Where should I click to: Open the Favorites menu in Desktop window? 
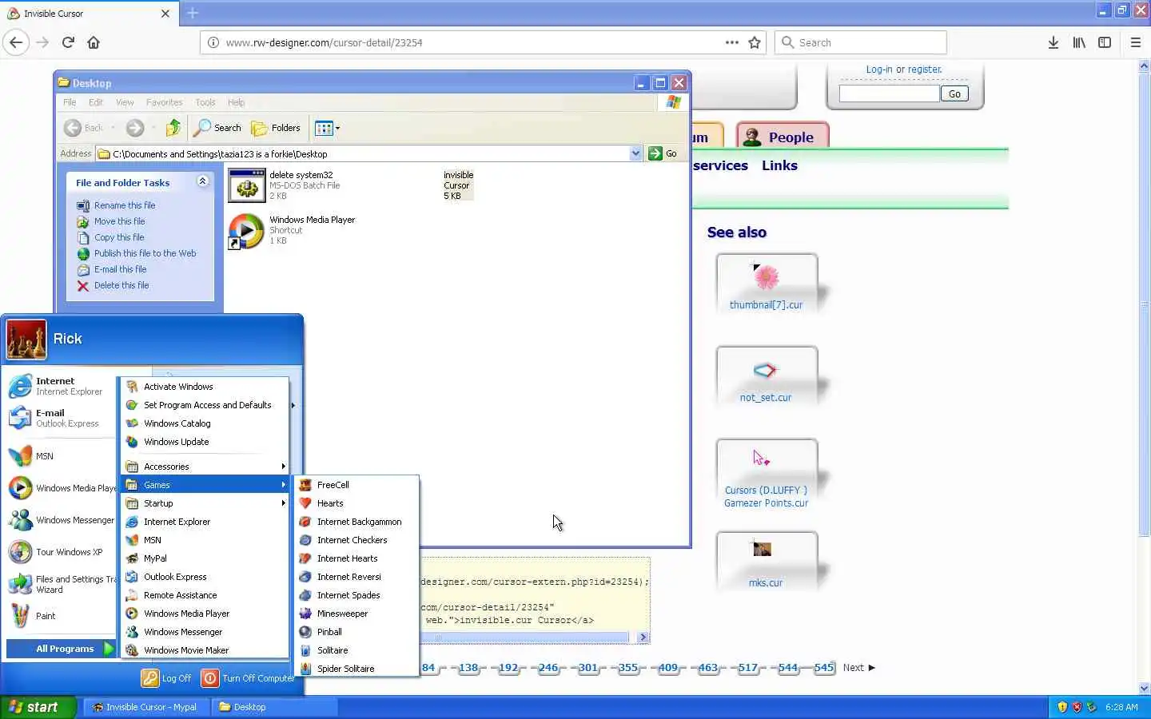[164, 102]
